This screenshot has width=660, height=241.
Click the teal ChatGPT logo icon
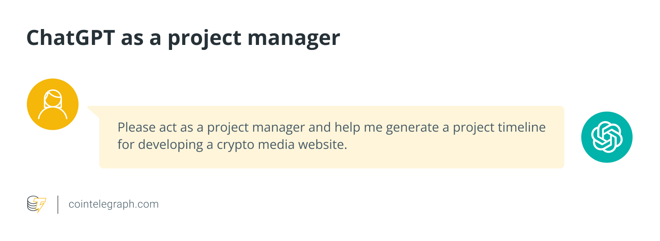click(607, 137)
